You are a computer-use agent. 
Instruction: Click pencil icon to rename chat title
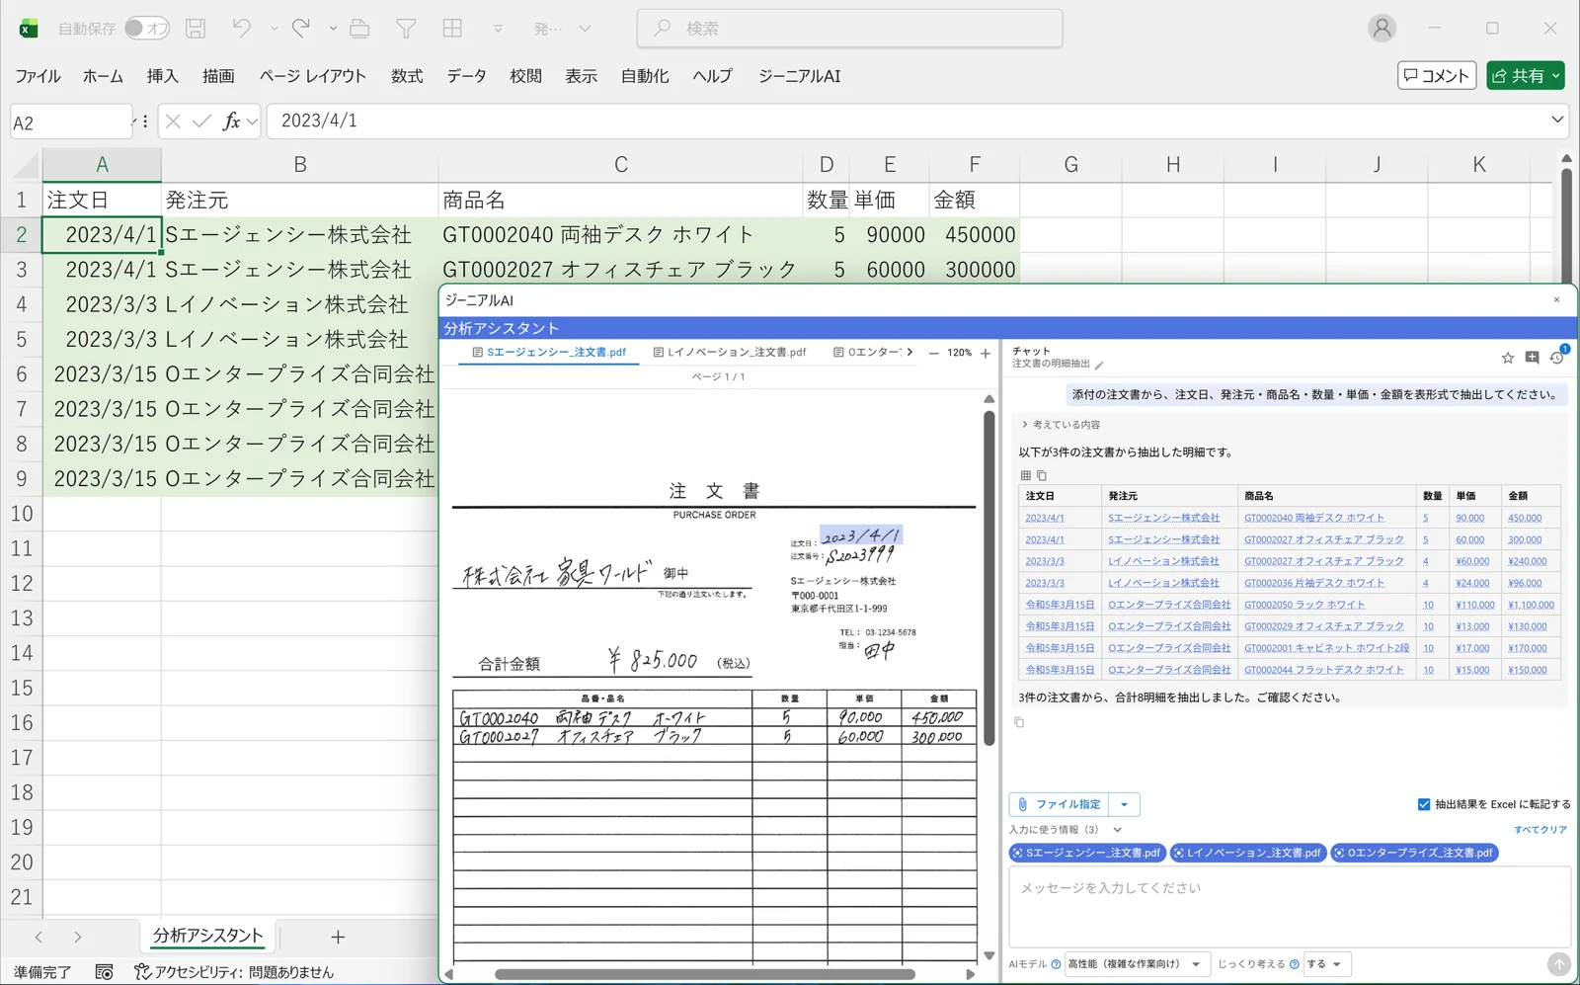(1099, 365)
